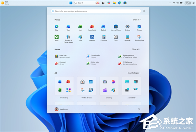Open the PowerToys recently added item
This screenshot has width=196, height=132.
pos(62,56)
